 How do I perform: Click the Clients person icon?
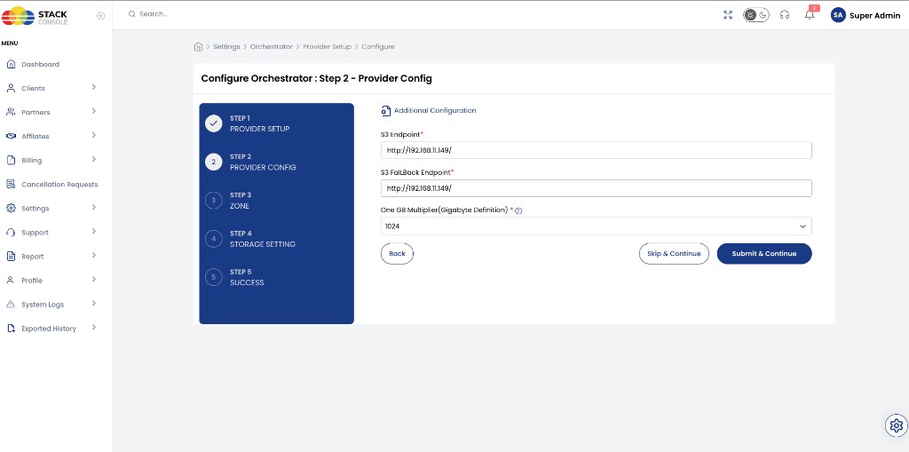[11, 88]
